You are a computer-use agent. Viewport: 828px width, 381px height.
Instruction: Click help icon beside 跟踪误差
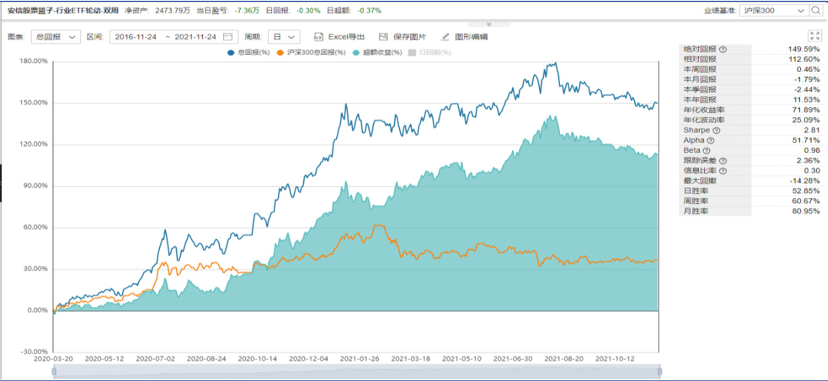[723, 161]
